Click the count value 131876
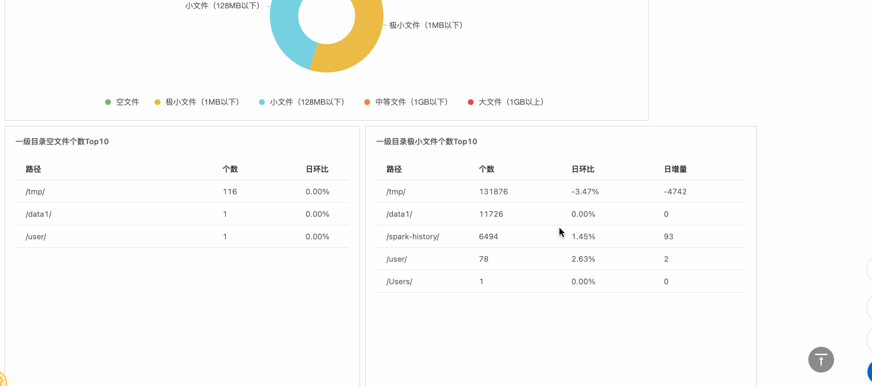 pyautogui.click(x=493, y=191)
